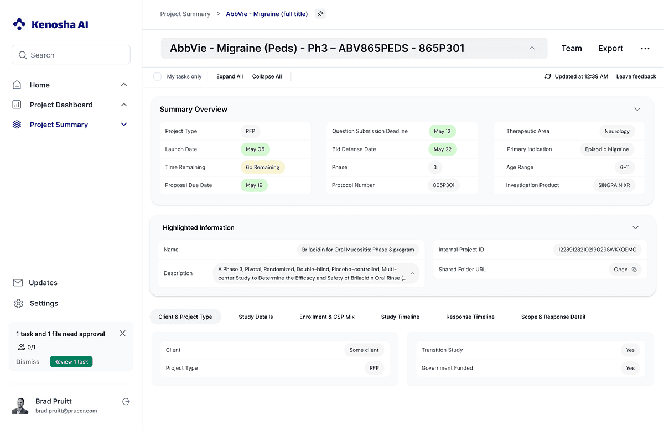Click the May 22 bid defense date
This screenshot has height=430, width=664.
tap(442, 149)
